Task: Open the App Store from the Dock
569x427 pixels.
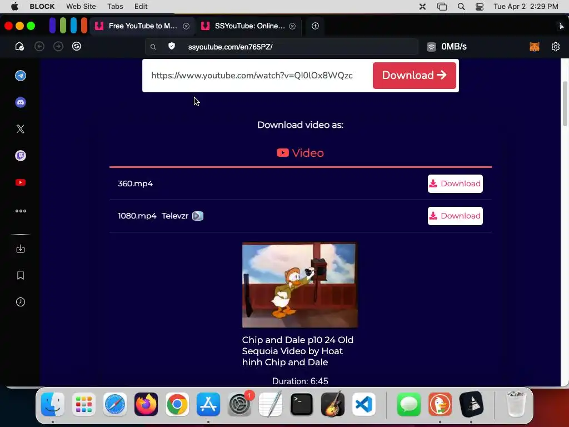Action: coord(208,404)
